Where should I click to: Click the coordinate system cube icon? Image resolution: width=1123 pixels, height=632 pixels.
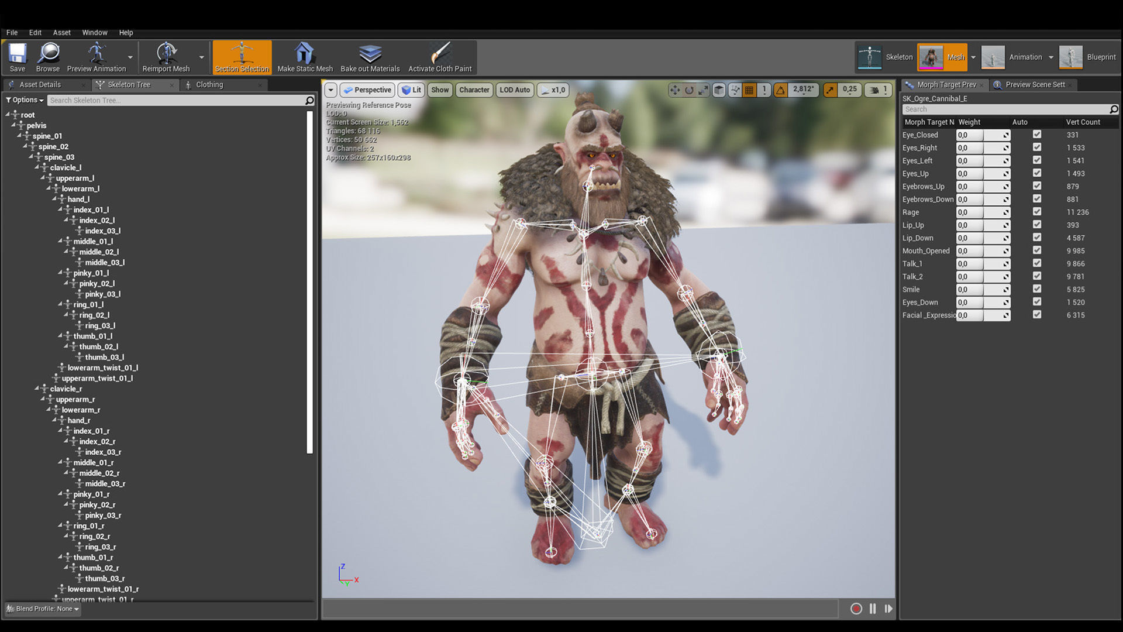pyautogui.click(x=719, y=90)
